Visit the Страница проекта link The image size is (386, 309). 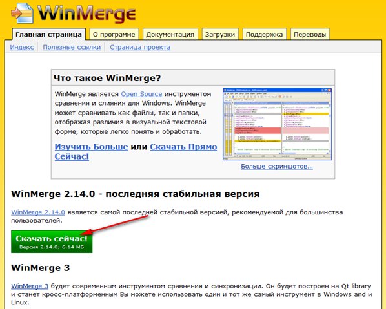point(140,47)
